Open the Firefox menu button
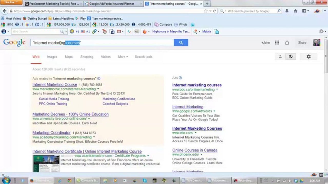 pos(11,3)
